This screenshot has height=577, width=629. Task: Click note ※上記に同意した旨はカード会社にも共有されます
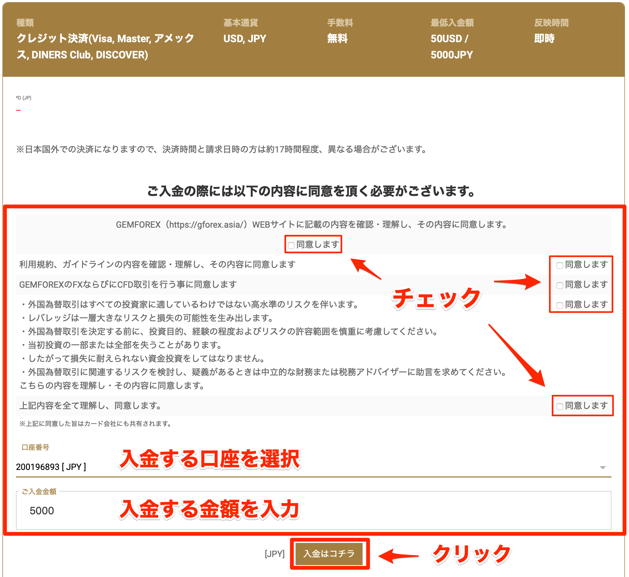(x=95, y=424)
